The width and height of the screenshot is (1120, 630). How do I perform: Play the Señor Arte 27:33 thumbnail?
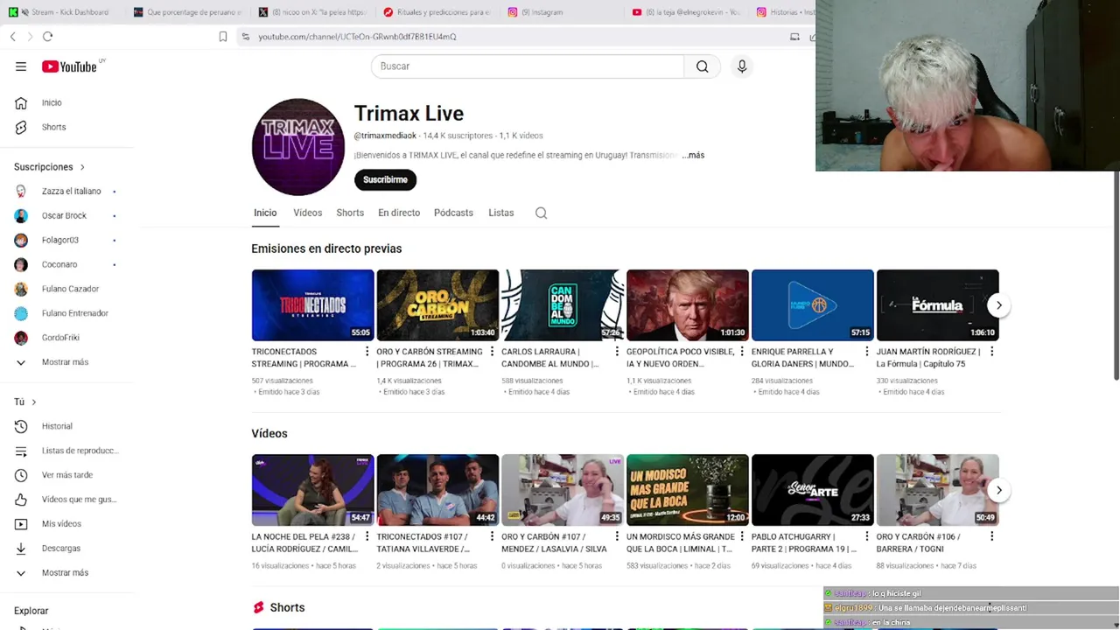[x=812, y=490]
